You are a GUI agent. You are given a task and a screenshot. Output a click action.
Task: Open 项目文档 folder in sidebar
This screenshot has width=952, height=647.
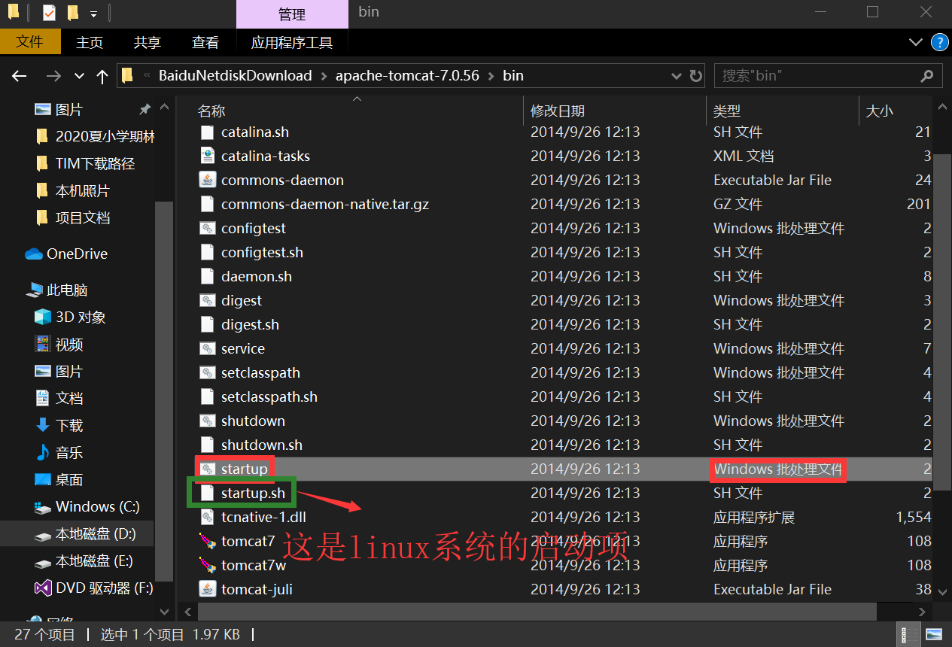point(83,218)
